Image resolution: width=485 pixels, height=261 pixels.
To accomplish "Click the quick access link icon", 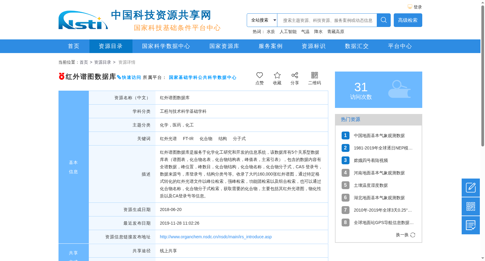I will coord(119,77).
